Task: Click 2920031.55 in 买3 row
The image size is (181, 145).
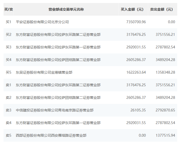Action: (136, 47)
